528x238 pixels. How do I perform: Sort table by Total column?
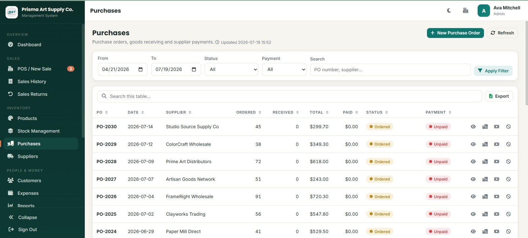tap(319, 112)
